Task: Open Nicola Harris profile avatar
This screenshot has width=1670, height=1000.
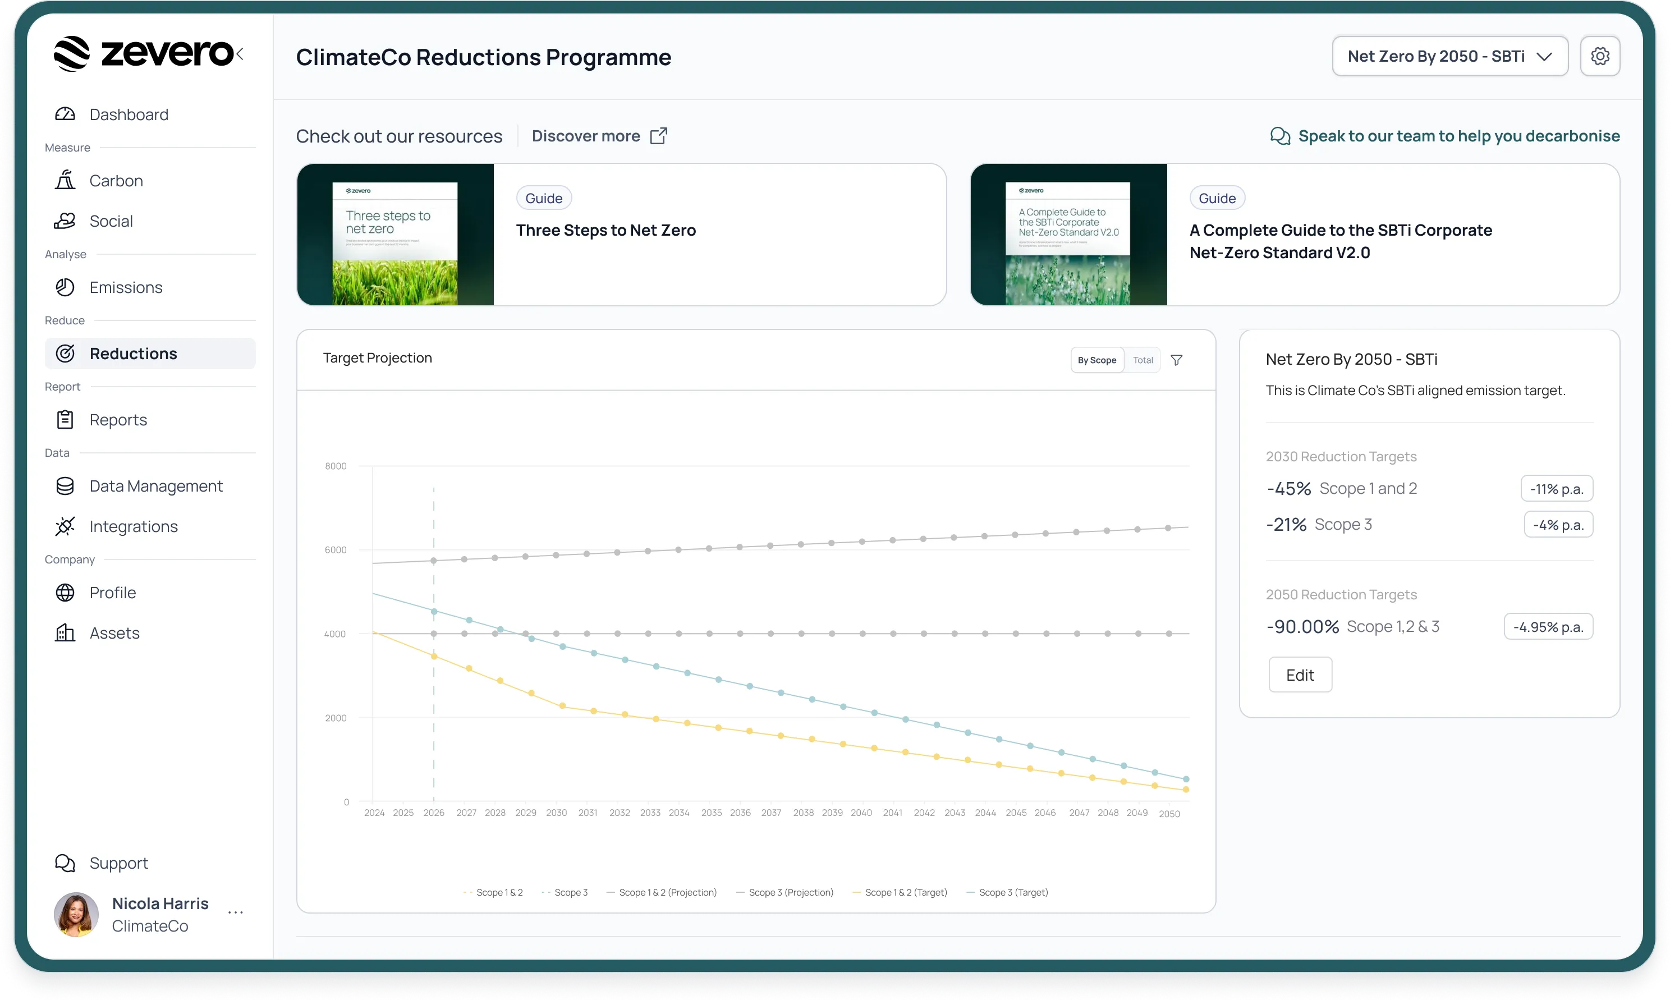Action: click(x=76, y=915)
